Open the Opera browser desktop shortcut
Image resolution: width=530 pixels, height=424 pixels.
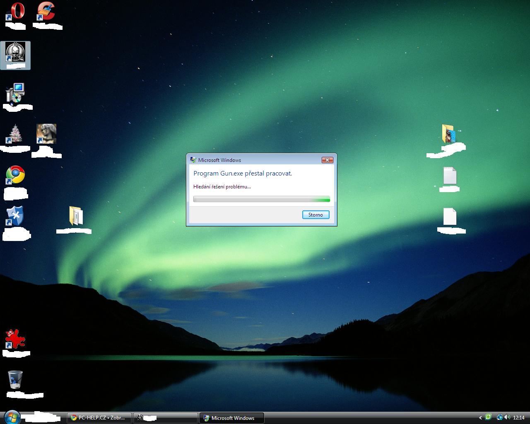[x=15, y=12]
